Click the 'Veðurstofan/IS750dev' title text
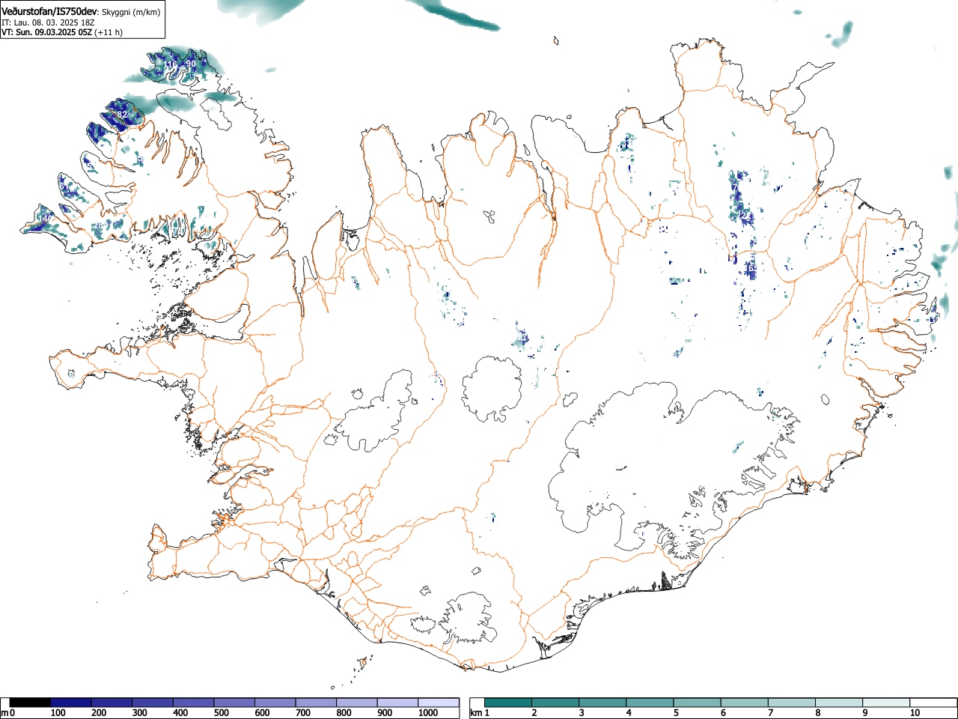 tap(49, 11)
